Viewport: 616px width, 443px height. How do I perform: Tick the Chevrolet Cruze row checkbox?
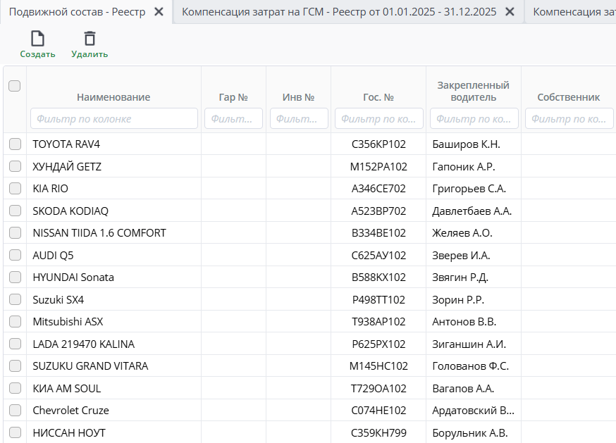click(x=15, y=410)
